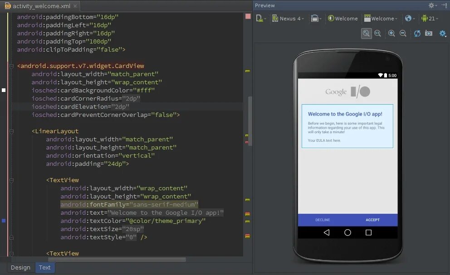Click the Google I/O logo in preview
The image size is (450, 275).
(x=347, y=92)
